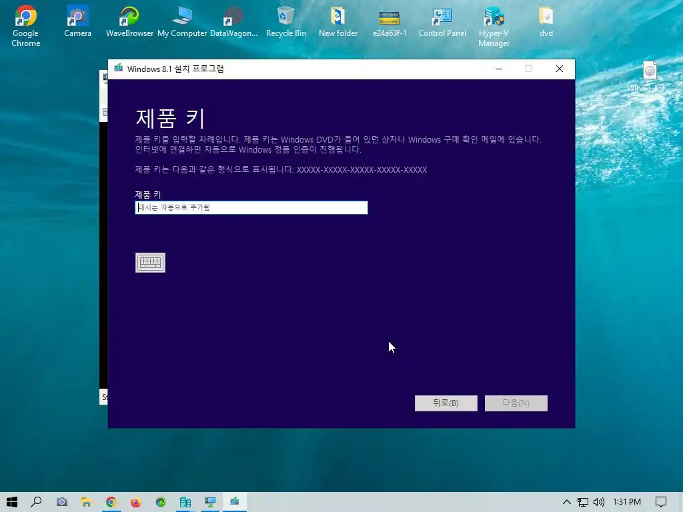This screenshot has width=683, height=512.
Task: Open the network tray icon
Action: [583, 502]
